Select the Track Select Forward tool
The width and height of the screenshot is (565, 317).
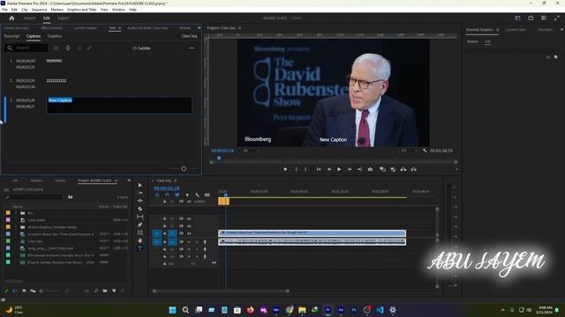coord(140,193)
